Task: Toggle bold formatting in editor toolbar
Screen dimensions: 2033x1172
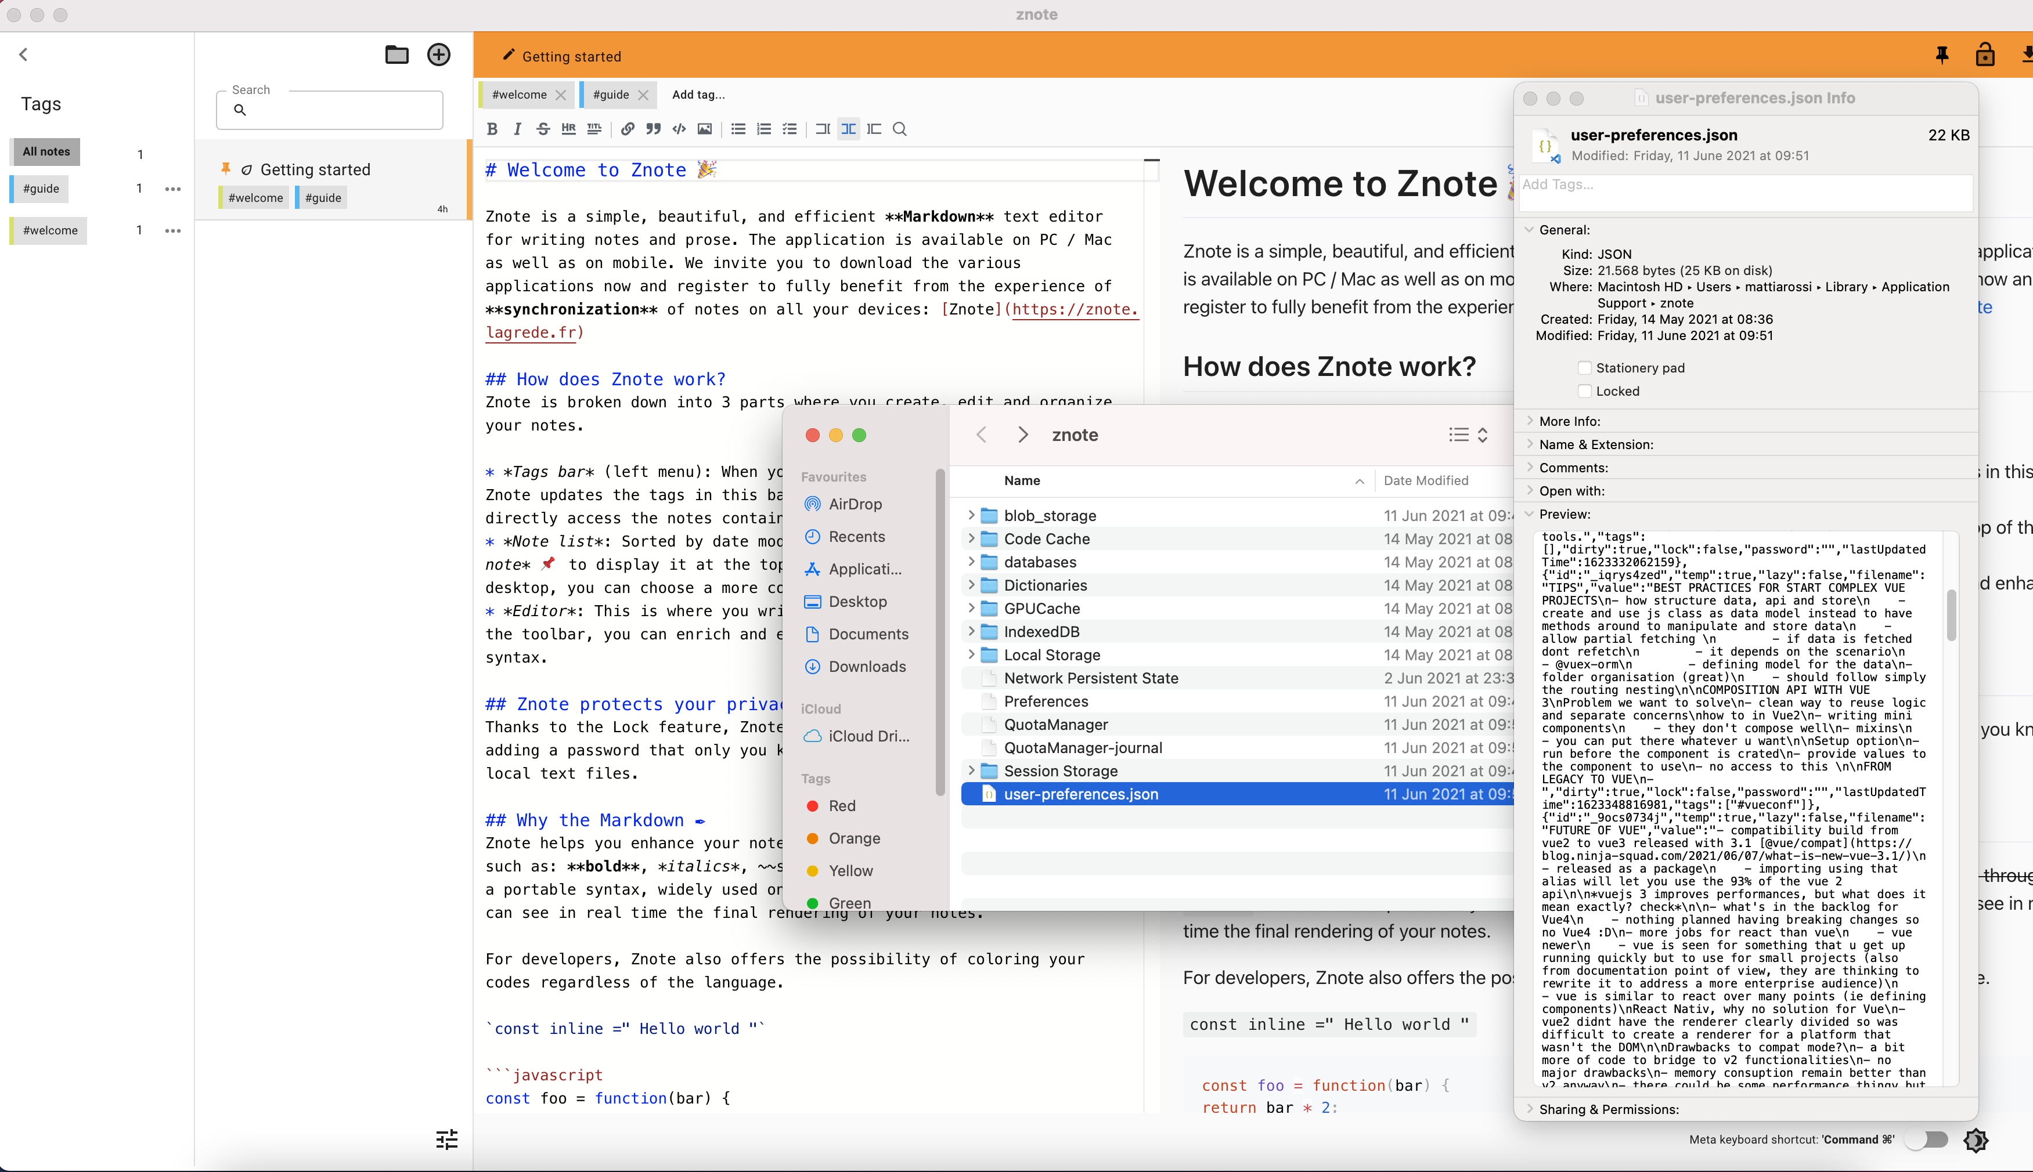Action: pos(492,129)
